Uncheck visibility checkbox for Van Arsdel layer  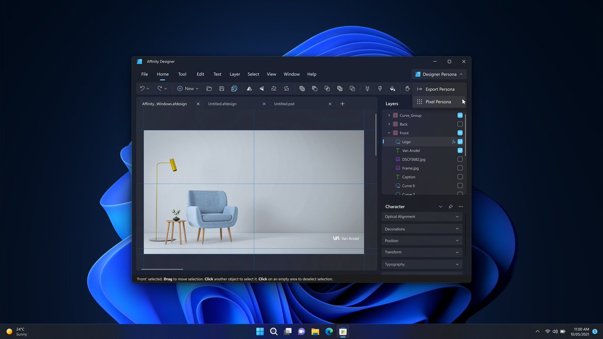pos(460,150)
